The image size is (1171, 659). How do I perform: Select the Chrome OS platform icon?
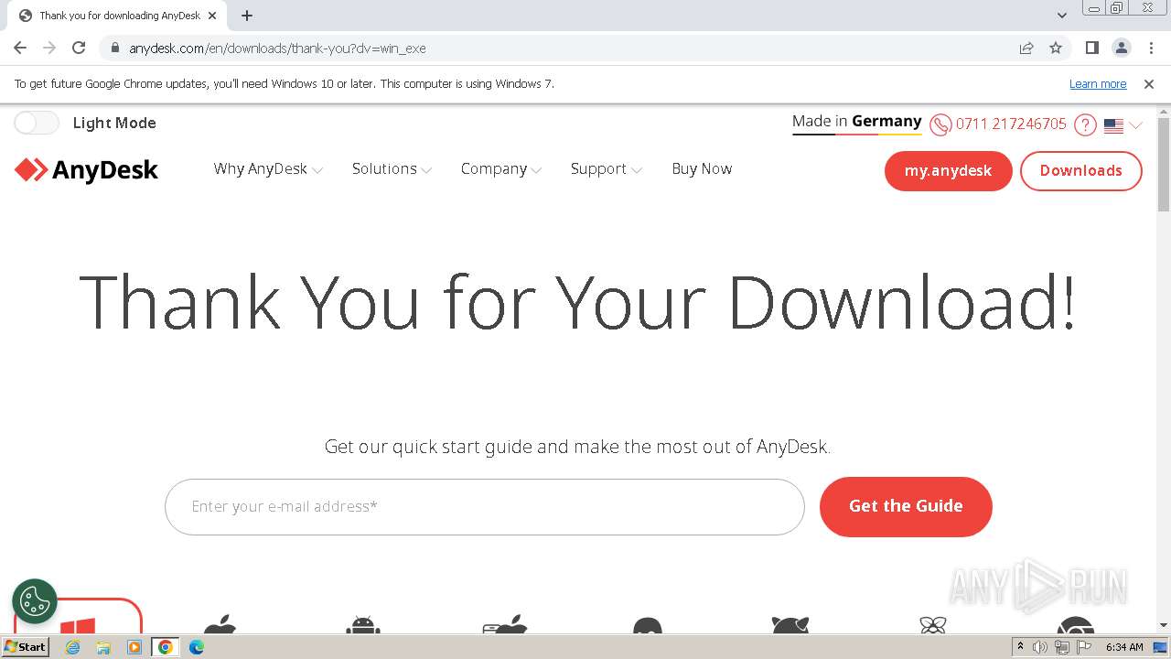point(1075,625)
